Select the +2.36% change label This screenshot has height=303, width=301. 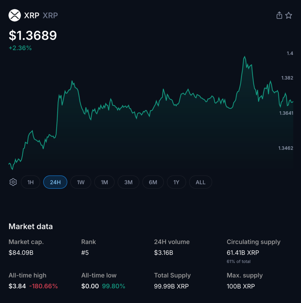[x=20, y=48]
